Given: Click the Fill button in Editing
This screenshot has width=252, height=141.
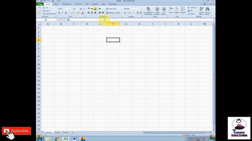Looking at the screenshot, I should 190,11.
